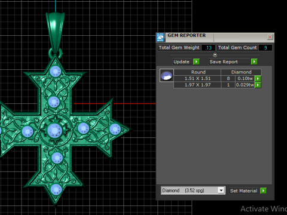The width and height of the screenshot is (287, 215).
Task: Close the Gem Reporter panel
Action: click(270, 37)
